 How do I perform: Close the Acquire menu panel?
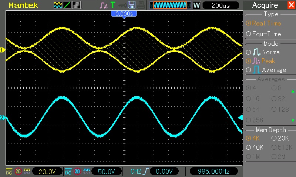(291, 5)
